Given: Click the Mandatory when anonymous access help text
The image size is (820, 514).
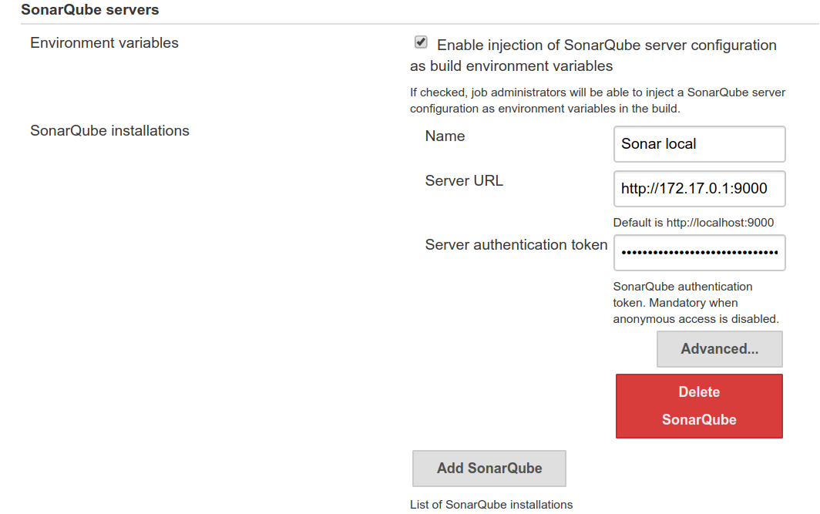Looking at the screenshot, I should [x=696, y=303].
